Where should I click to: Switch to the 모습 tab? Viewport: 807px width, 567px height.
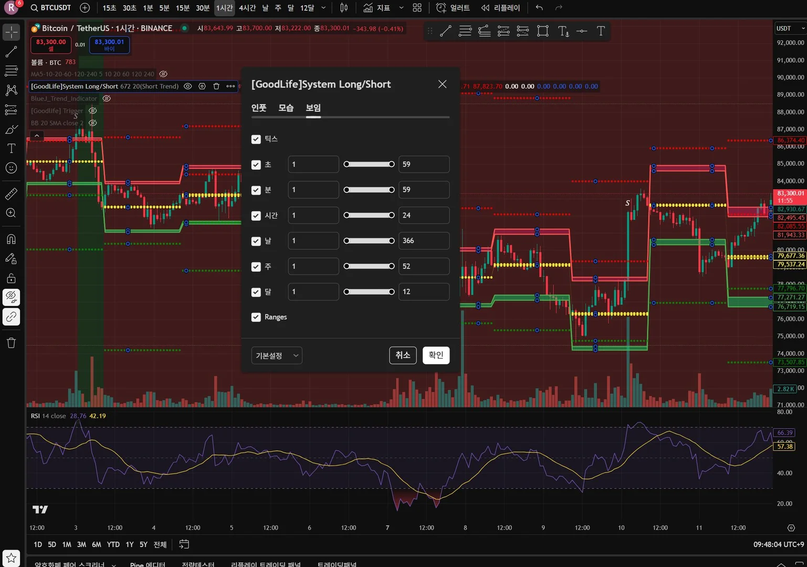click(x=286, y=108)
